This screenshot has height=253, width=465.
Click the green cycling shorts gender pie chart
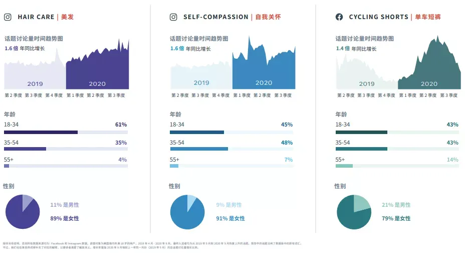(x=354, y=212)
